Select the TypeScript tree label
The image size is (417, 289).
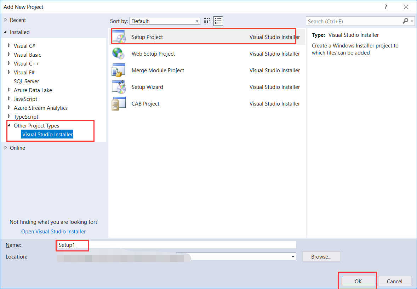[x=26, y=117]
